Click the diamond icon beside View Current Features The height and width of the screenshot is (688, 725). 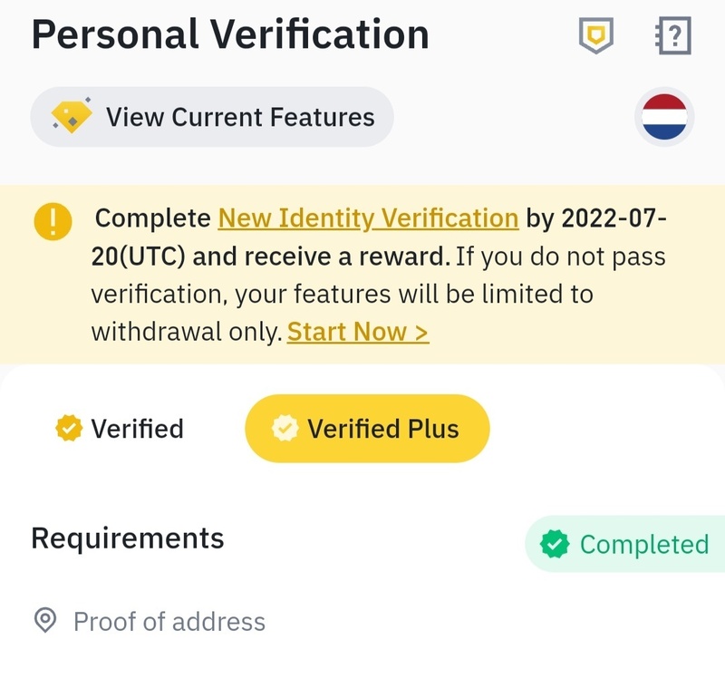[x=72, y=117]
